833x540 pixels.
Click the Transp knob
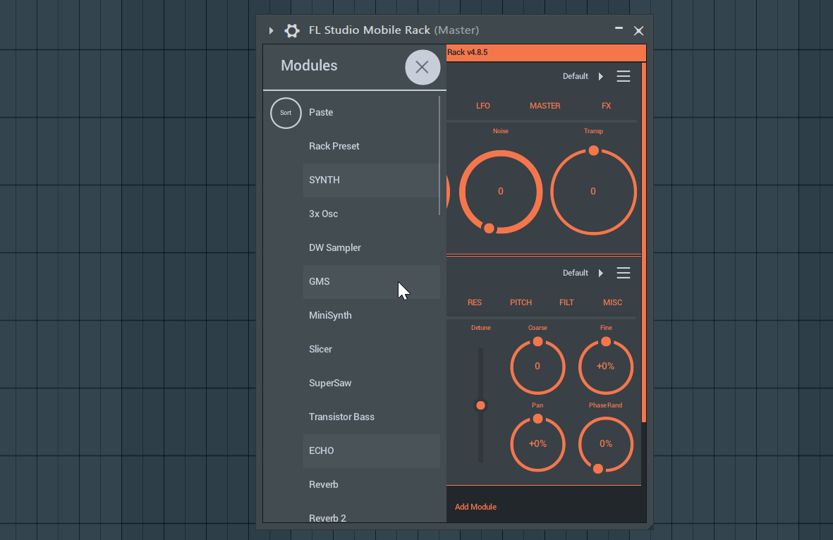coord(593,191)
